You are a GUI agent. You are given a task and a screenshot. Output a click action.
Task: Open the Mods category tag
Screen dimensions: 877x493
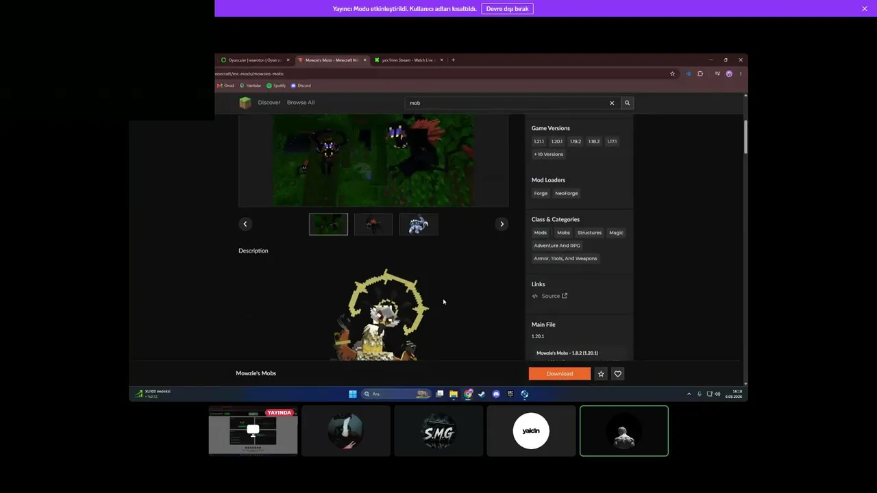(x=541, y=233)
